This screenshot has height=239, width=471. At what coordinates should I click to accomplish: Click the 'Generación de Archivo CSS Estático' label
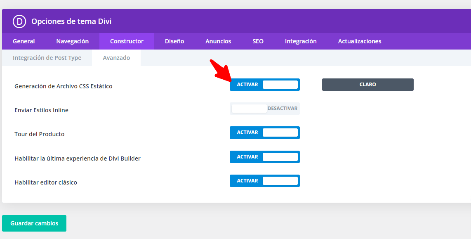click(64, 86)
